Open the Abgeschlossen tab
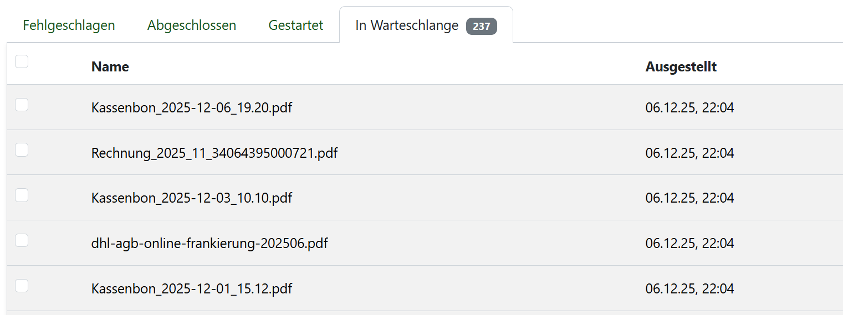 pyautogui.click(x=192, y=25)
